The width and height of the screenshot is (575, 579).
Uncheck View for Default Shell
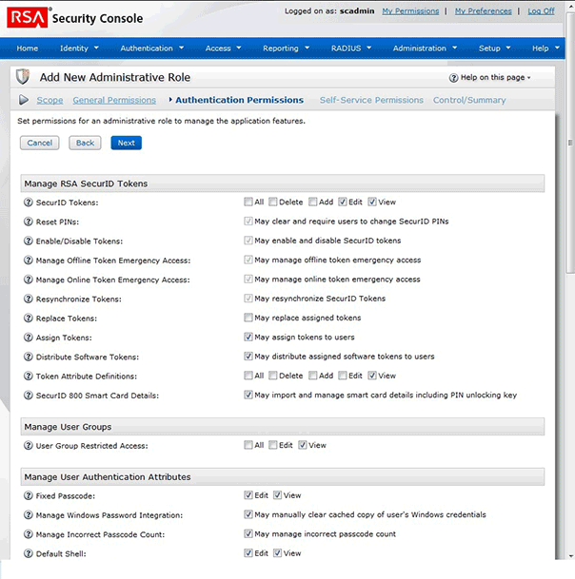pyautogui.click(x=277, y=552)
